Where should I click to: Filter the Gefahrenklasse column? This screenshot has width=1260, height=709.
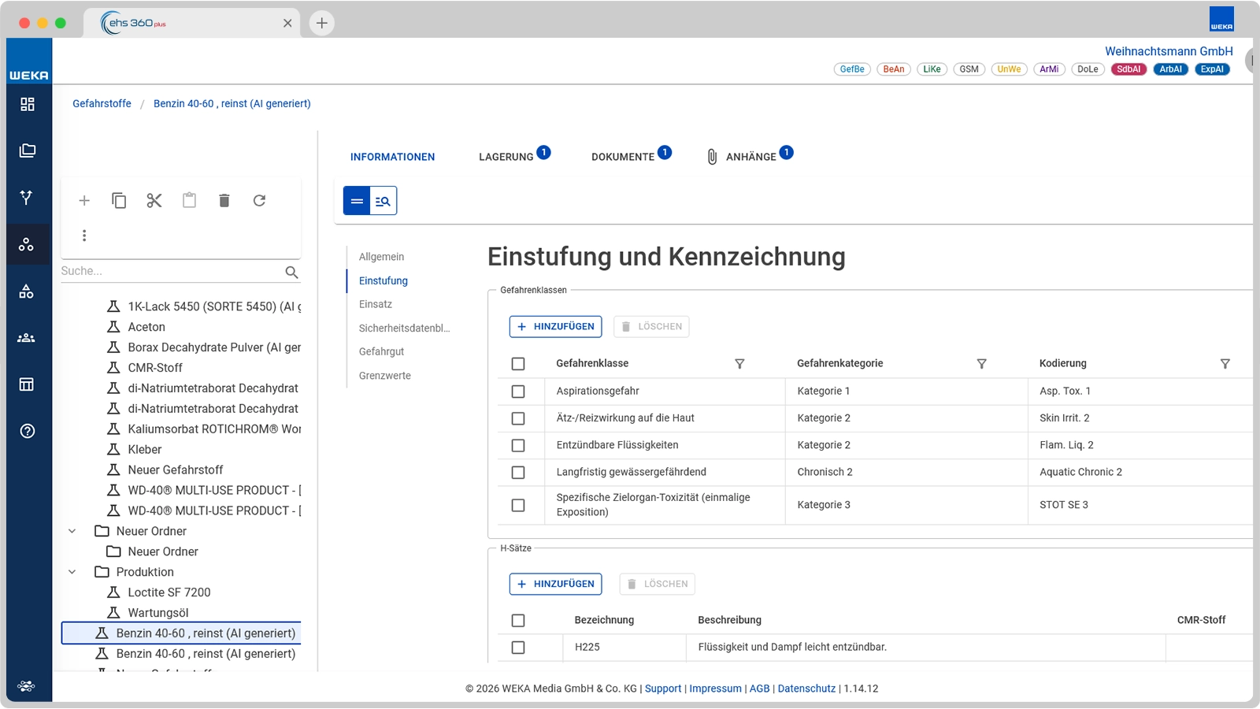click(x=739, y=364)
